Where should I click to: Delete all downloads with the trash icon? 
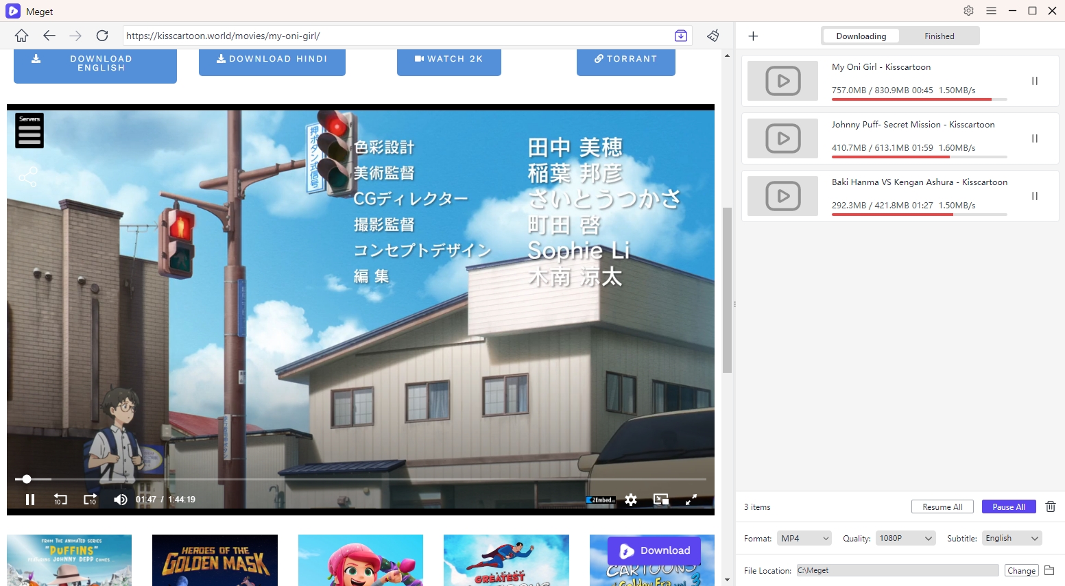1051,506
